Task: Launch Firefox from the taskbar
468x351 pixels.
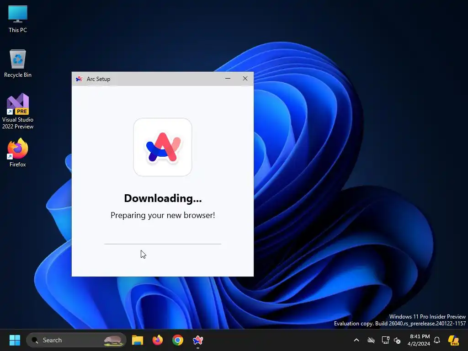Action: pos(158,340)
